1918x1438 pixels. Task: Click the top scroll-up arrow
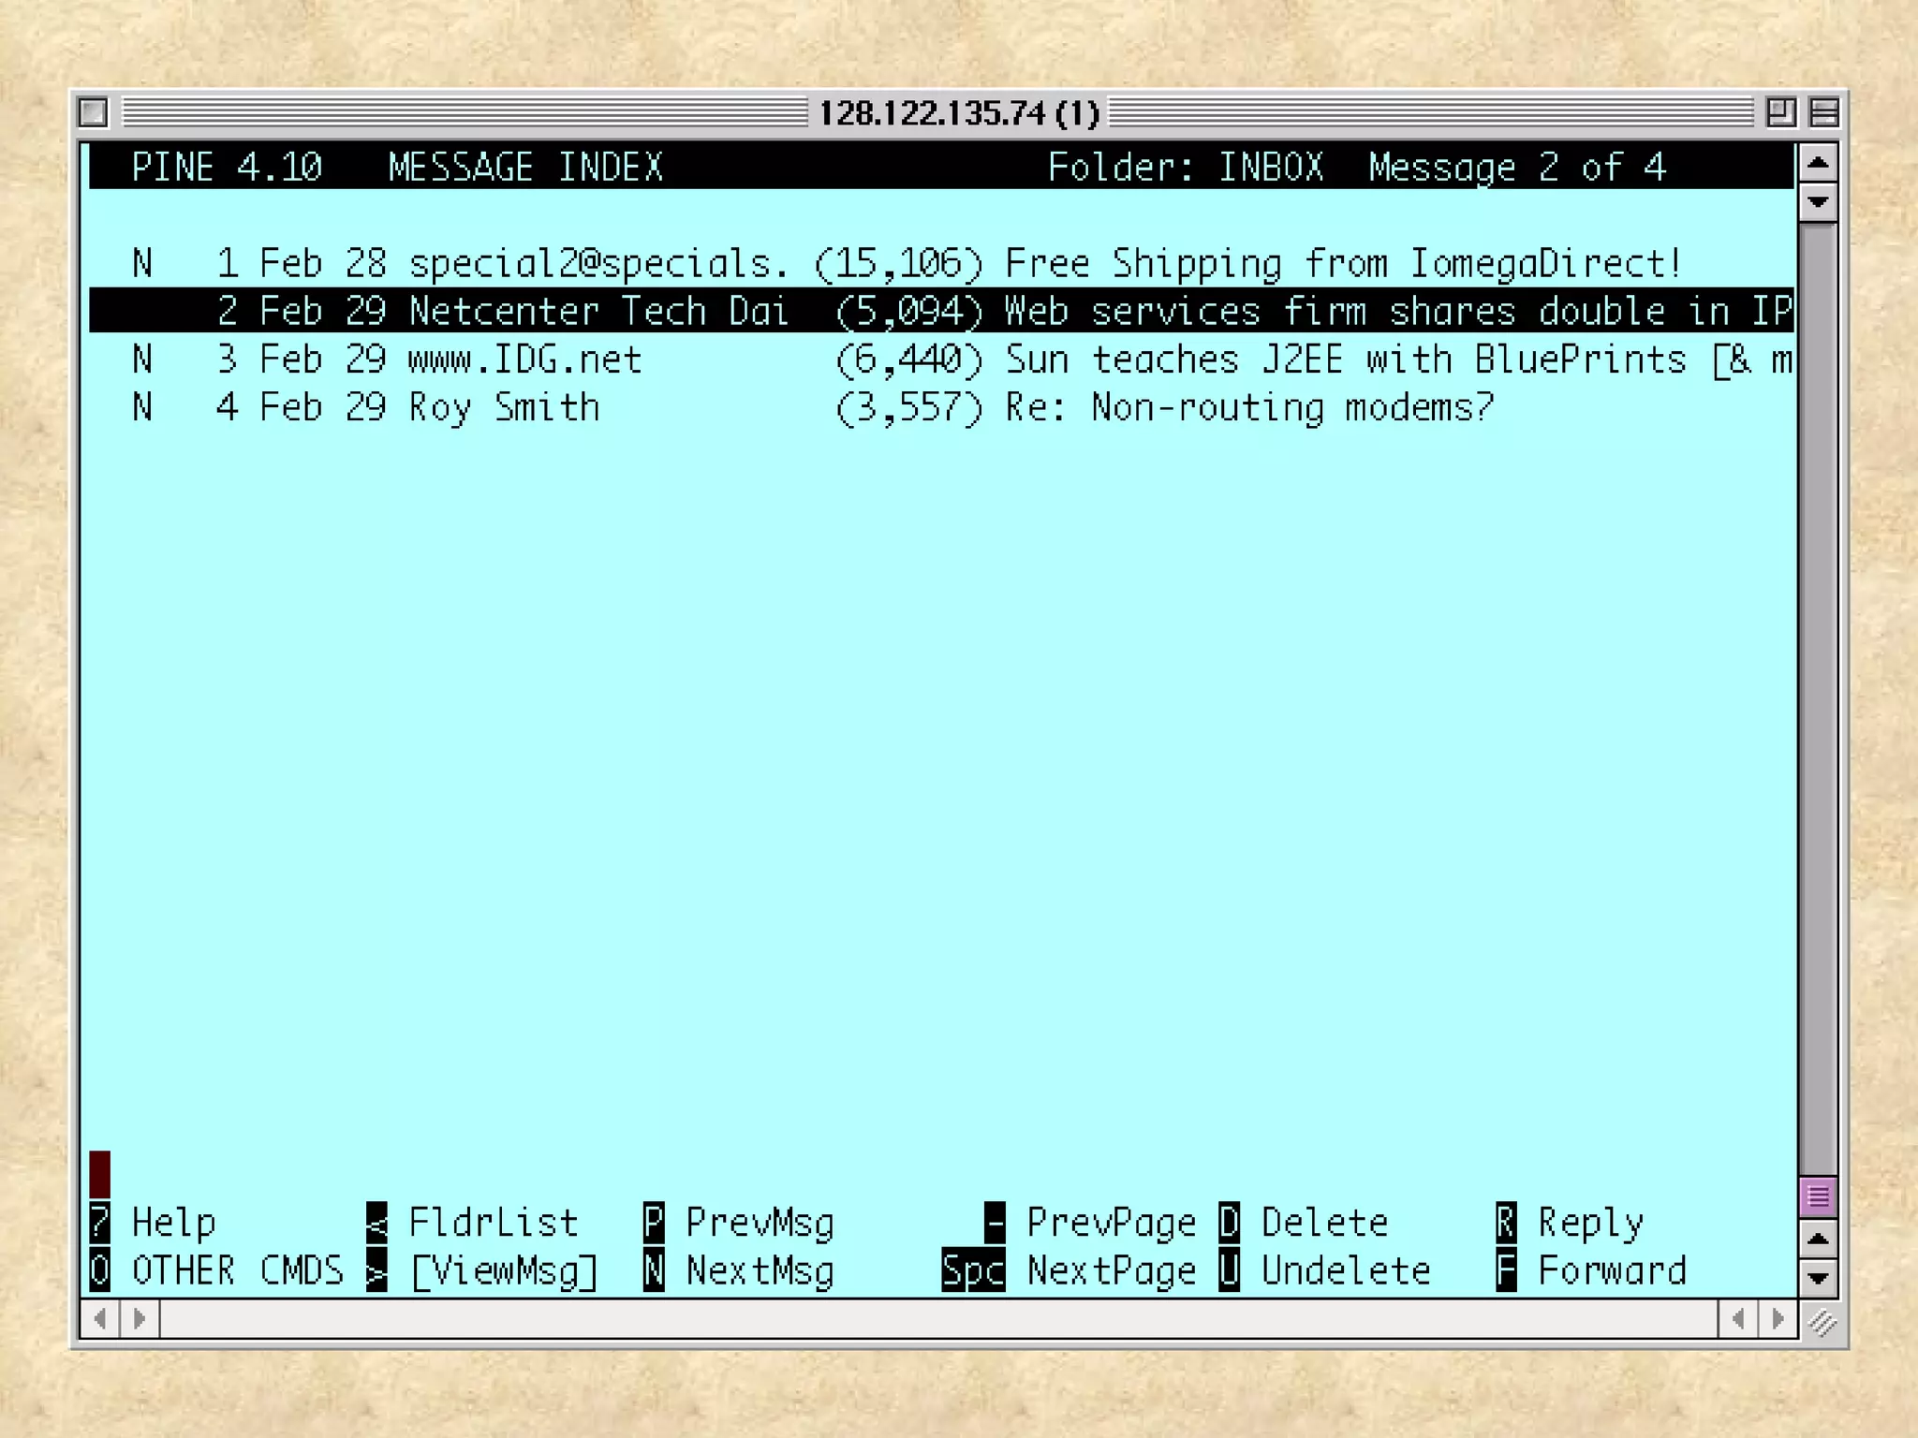point(1818,164)
